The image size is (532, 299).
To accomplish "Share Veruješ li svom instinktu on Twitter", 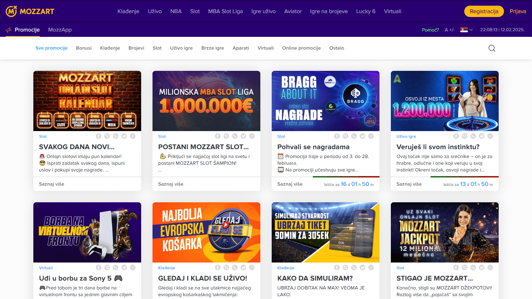I will tap(482, 136).
